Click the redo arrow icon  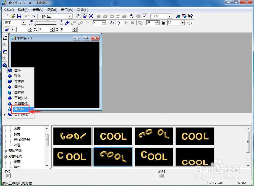[34, 16]
